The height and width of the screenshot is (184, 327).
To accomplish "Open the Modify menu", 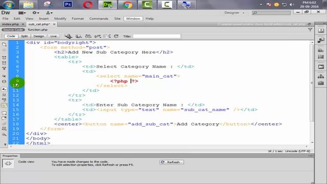I will [x=60, y=18].
